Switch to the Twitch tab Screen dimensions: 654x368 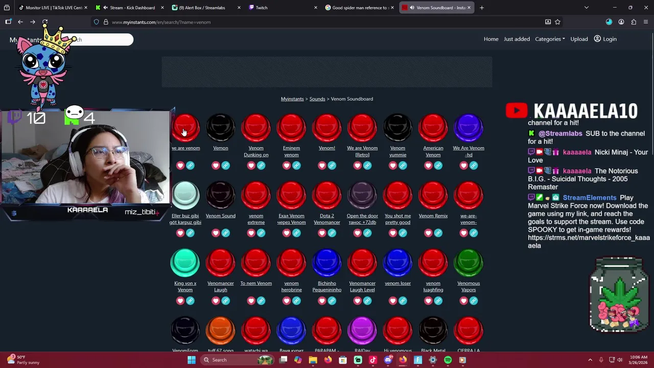tap(282, 8)
